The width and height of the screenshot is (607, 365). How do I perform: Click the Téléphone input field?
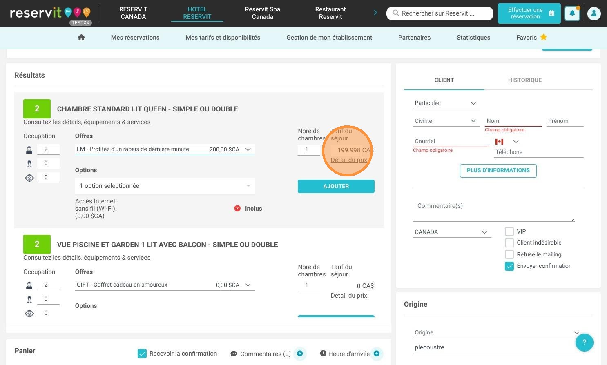tap(539, 152)
